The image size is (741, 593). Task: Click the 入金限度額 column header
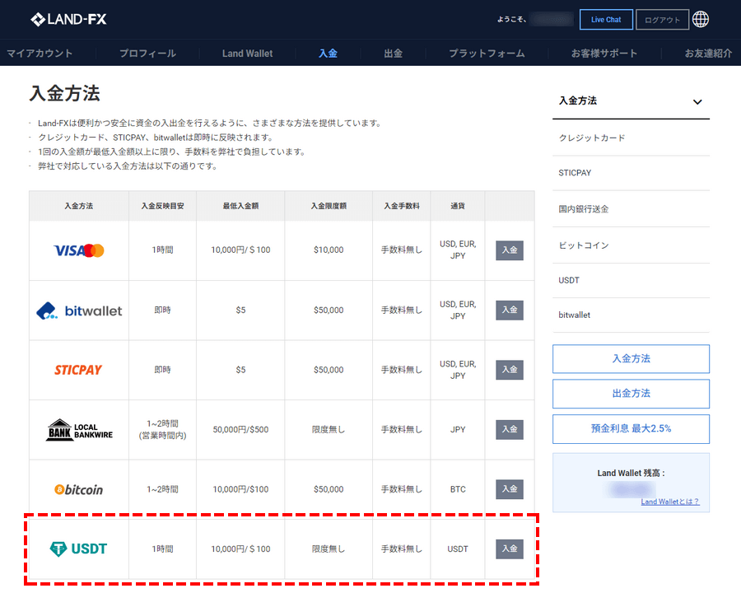(329, 206)
